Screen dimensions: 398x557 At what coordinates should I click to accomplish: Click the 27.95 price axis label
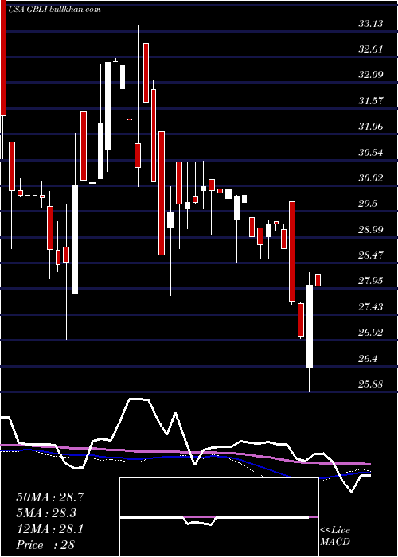click(x=371, y=281)
